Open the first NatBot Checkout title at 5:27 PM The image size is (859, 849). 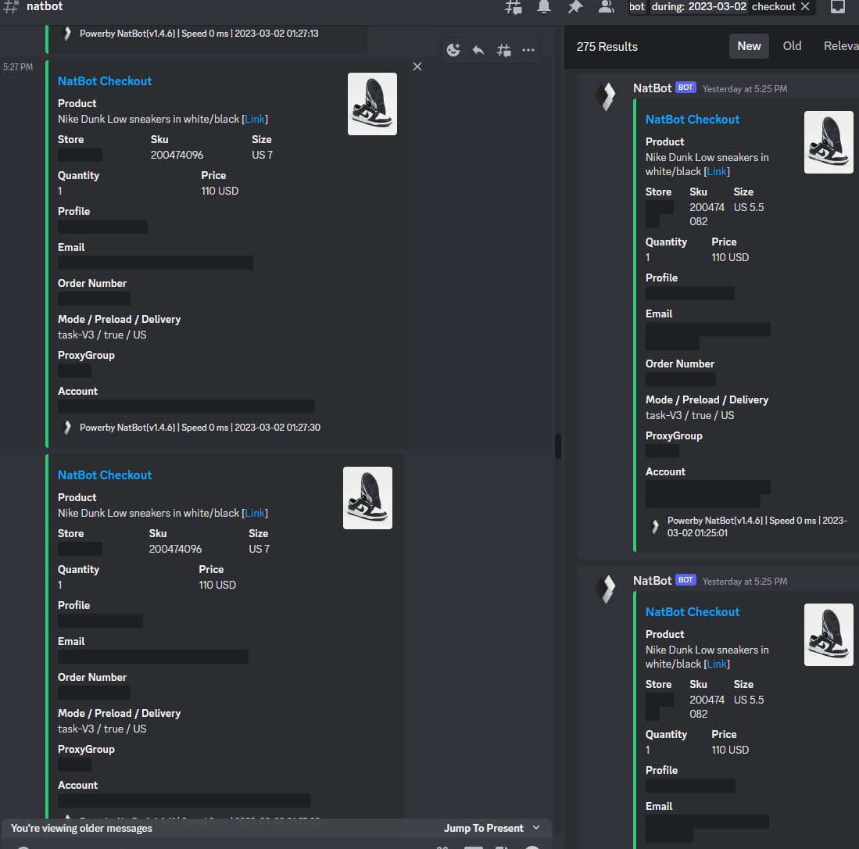[105, 81]
